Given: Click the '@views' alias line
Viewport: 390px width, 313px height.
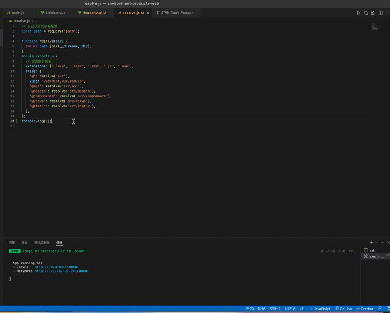Looking at the screenshot, I should [x=61, y=101].
